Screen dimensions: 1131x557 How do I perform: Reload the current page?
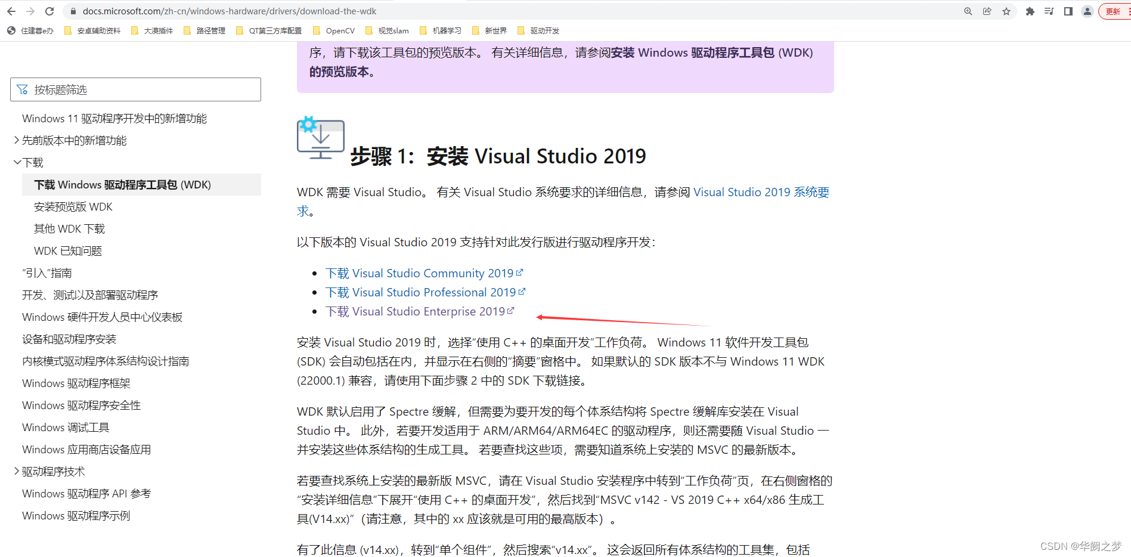[x=49, y=11]
